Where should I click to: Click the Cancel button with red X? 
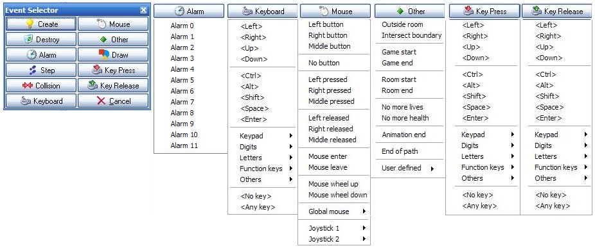tap(113, 101)
